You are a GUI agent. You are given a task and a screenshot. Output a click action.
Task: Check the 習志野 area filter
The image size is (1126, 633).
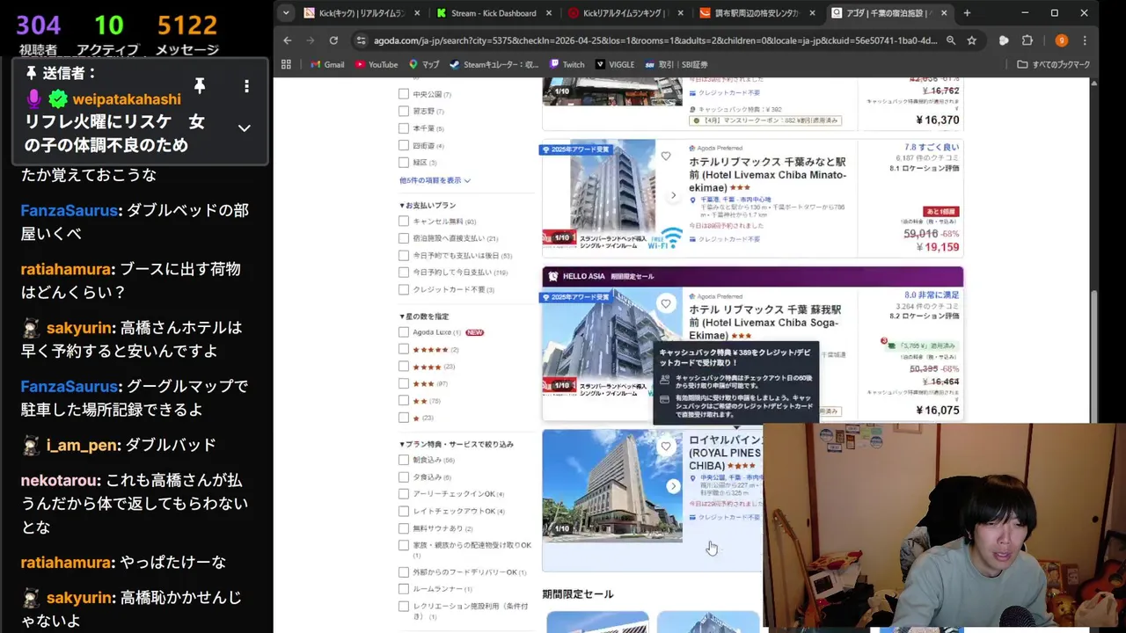point(404,111)
